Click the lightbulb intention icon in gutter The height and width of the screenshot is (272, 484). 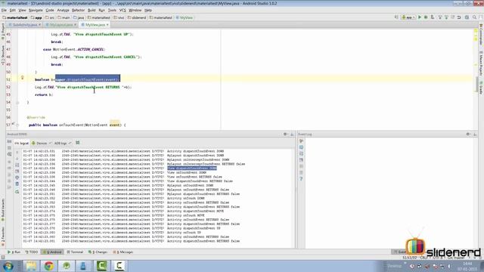tap(22, 78)
